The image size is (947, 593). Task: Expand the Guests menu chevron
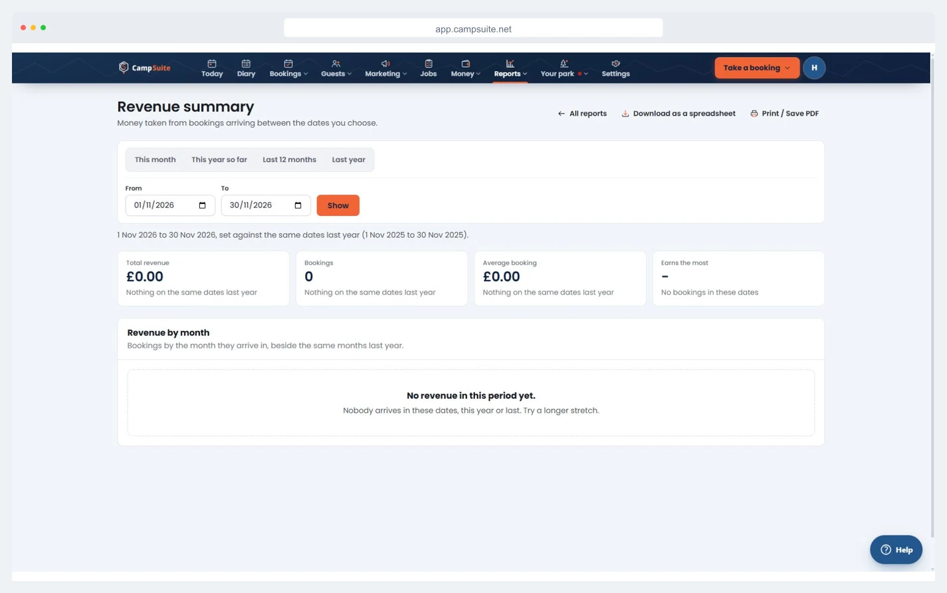[x=350, y=74]
